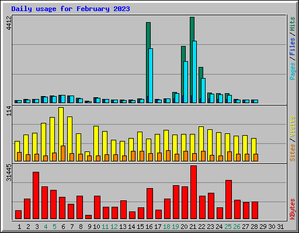Click day label 9 on the x-axis
Image resolution: width=299 pixels, height=233 pixels.
(89, 227)
